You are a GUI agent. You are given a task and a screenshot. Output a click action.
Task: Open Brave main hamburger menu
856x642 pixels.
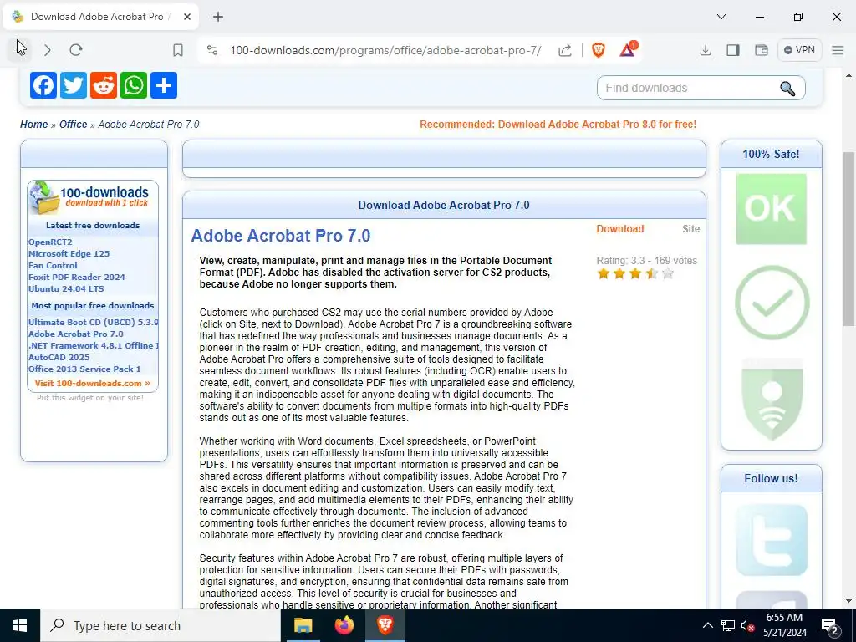(x=838, y=50)
